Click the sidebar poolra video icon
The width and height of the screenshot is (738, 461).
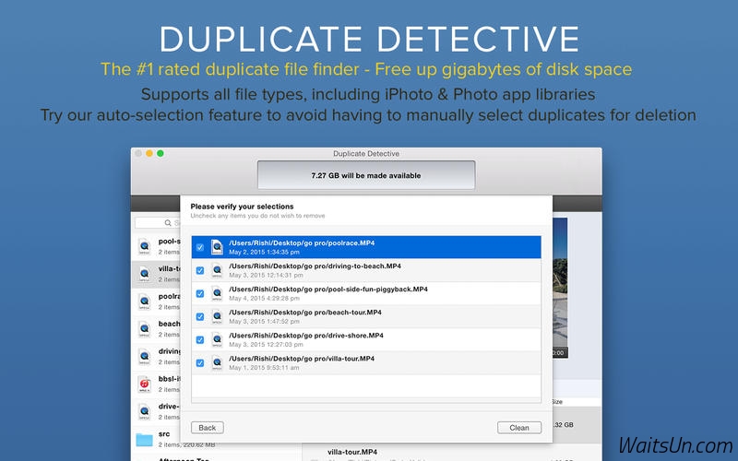(145, 301)
